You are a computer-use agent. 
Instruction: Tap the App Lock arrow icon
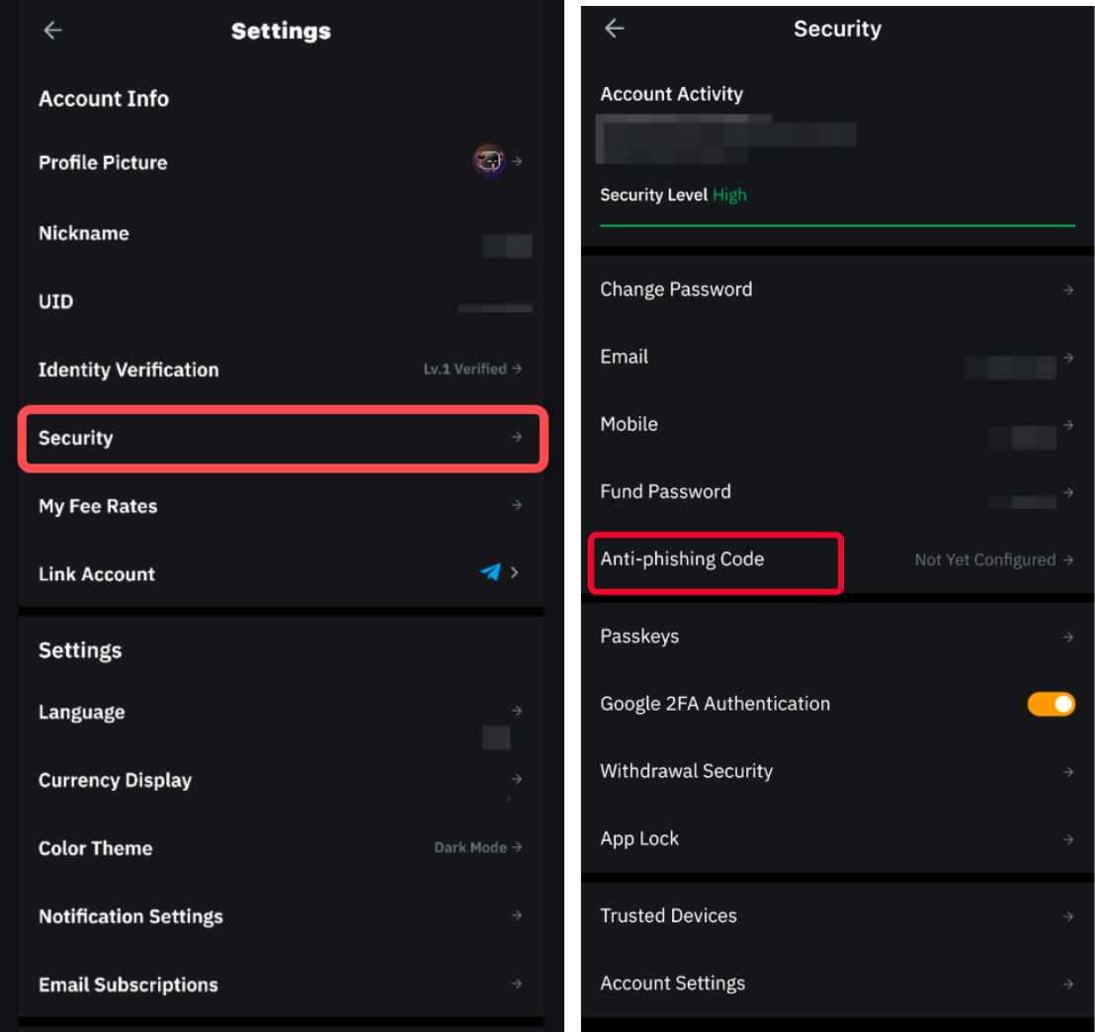[1067, 839]
